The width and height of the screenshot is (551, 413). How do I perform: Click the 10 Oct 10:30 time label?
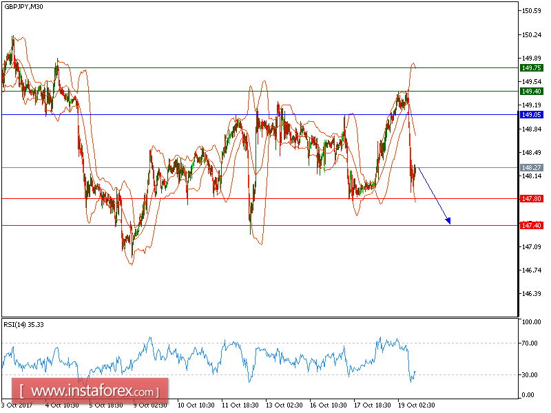click(196, 405)
